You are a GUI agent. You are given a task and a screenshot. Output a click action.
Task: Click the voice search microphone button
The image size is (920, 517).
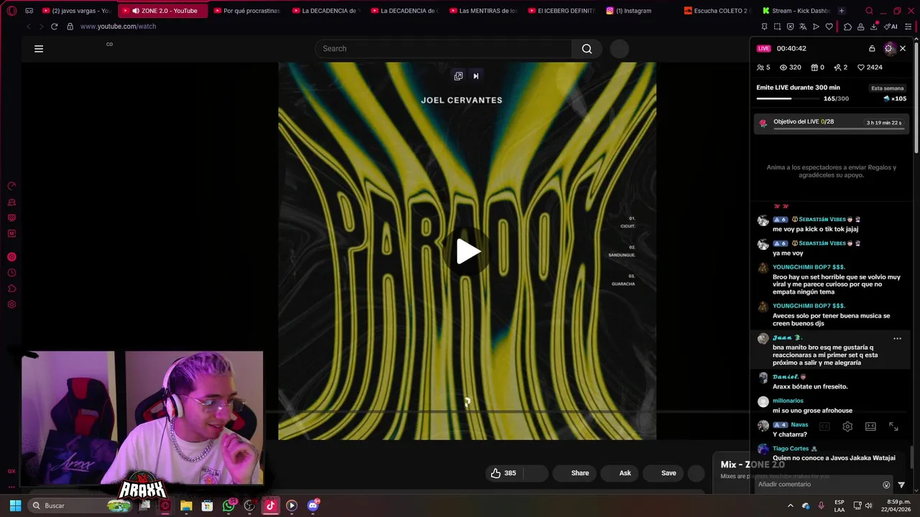[620, 49]
